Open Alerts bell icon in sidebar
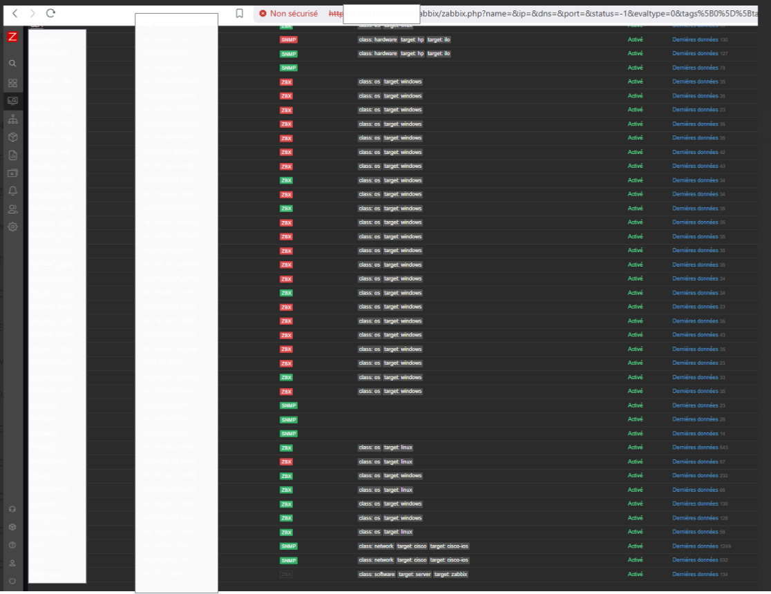Screen dimensions: 771x594 click(12, 191)
